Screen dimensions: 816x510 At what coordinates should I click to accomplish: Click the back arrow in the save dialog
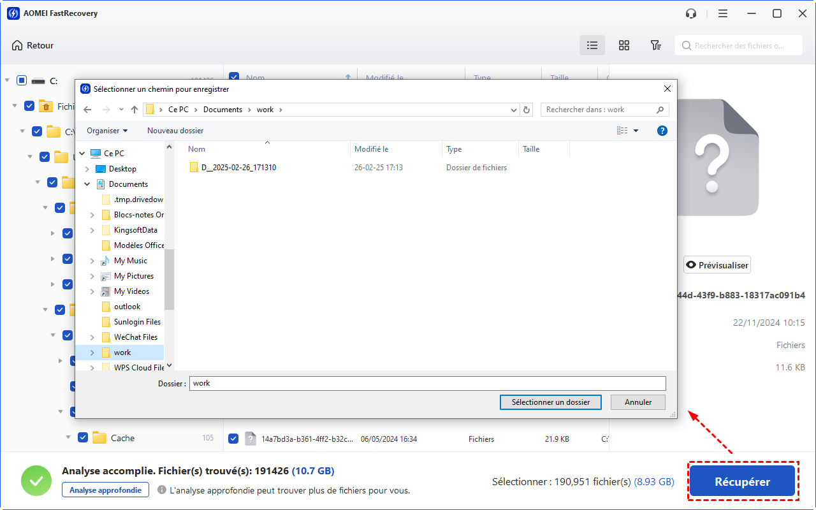click(x=87, y=110)
